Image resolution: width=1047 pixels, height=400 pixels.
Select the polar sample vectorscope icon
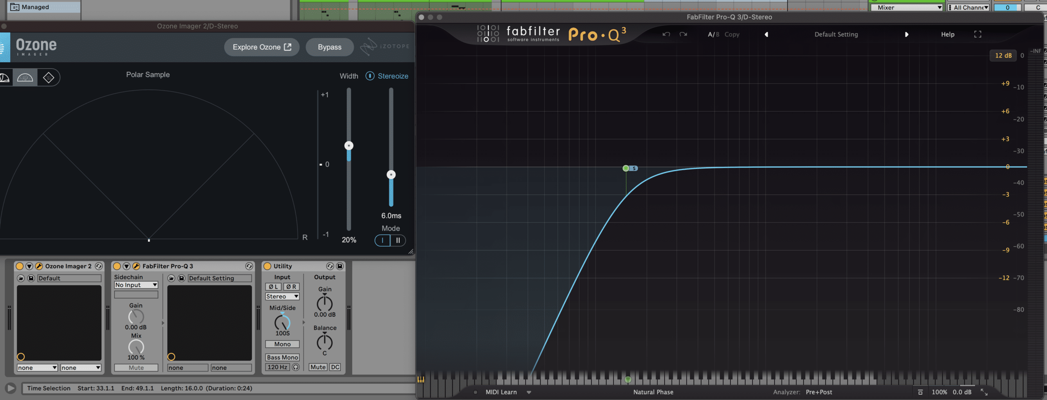tap(25, 78)
